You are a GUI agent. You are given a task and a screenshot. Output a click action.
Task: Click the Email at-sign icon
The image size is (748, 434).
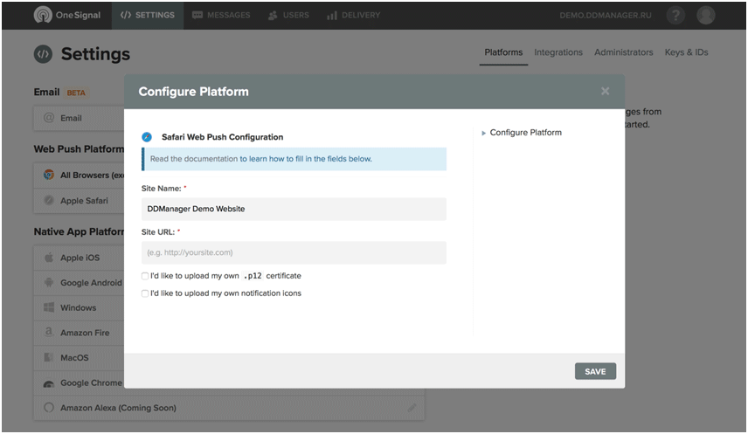pyautogui.click(x=49, y=117)
